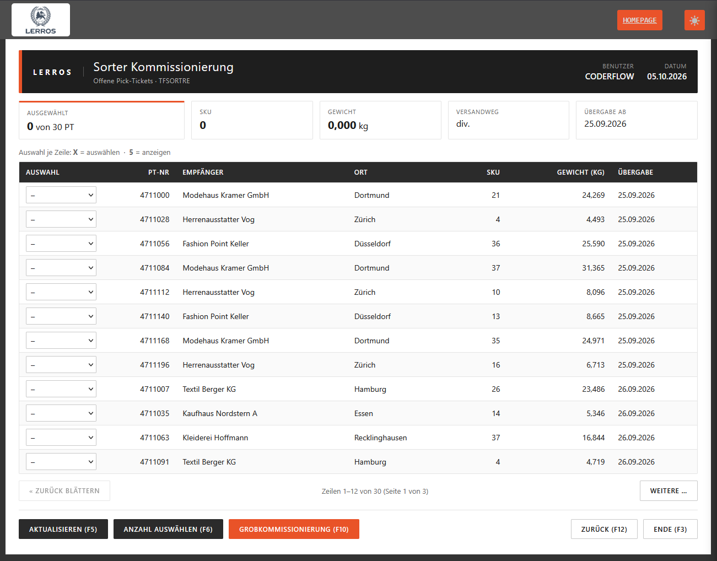Screen dimensions: 717x561
Task: Click city Essen in the table
Action: click(x=363, y=413)
